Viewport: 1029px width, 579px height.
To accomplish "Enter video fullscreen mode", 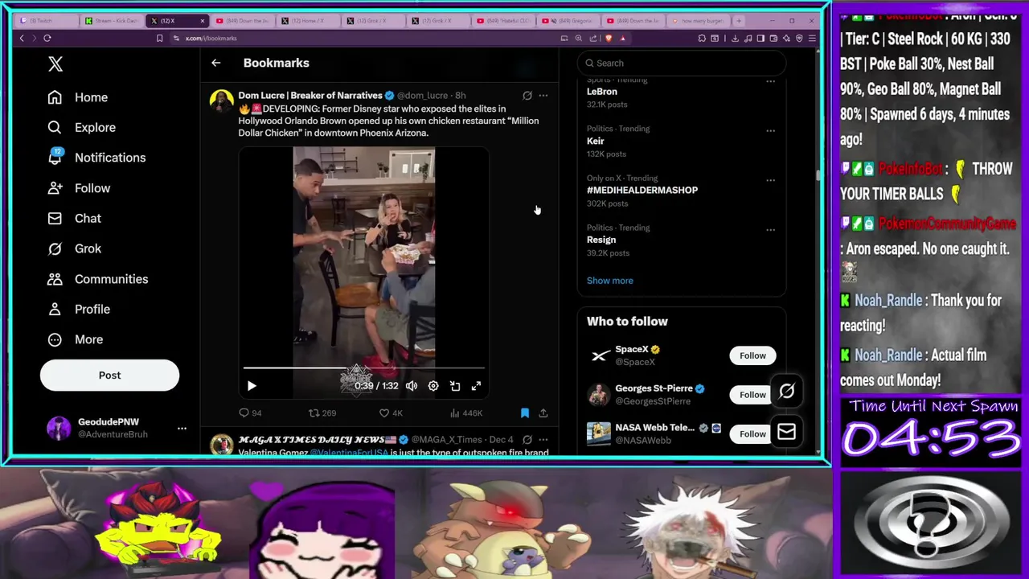I will pyautogui.click(x=476, y=386).
